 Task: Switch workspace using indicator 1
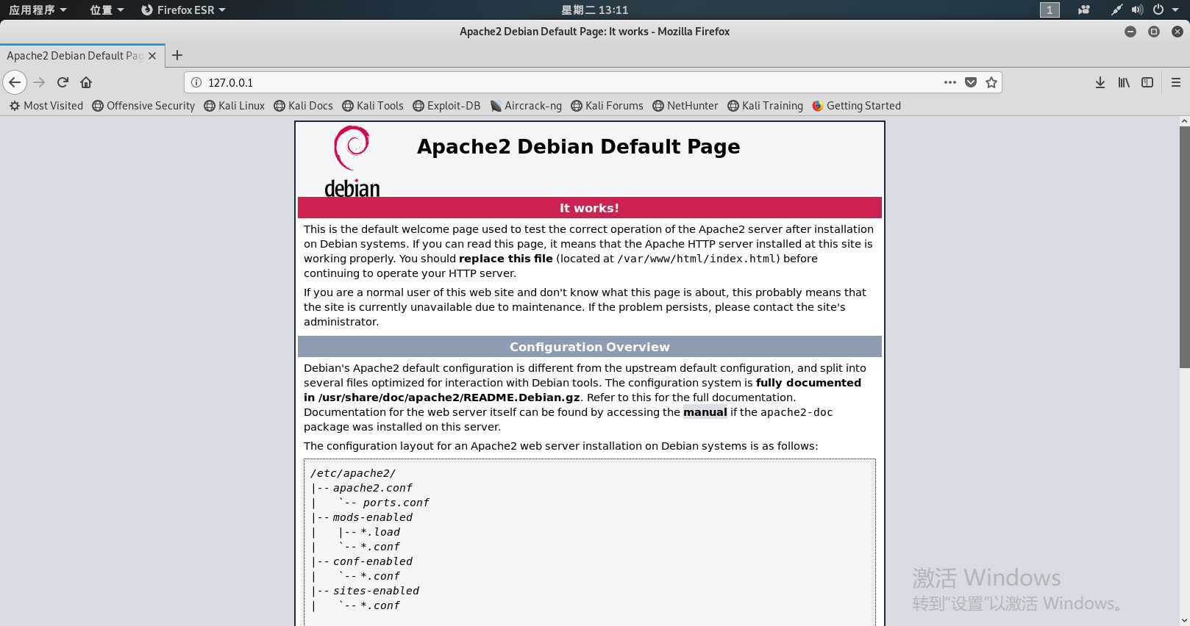[1050, 10]
